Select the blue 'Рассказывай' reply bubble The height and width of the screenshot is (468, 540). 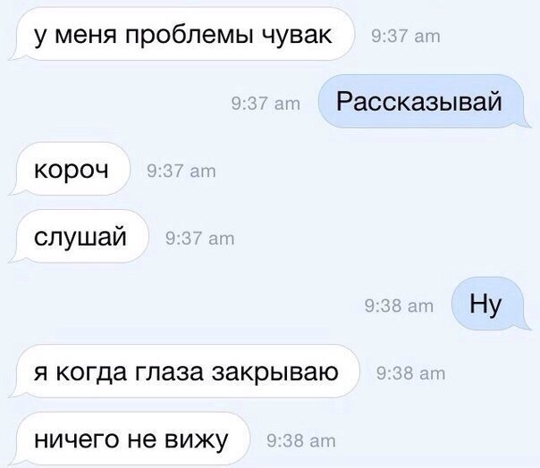pos(425,102)
